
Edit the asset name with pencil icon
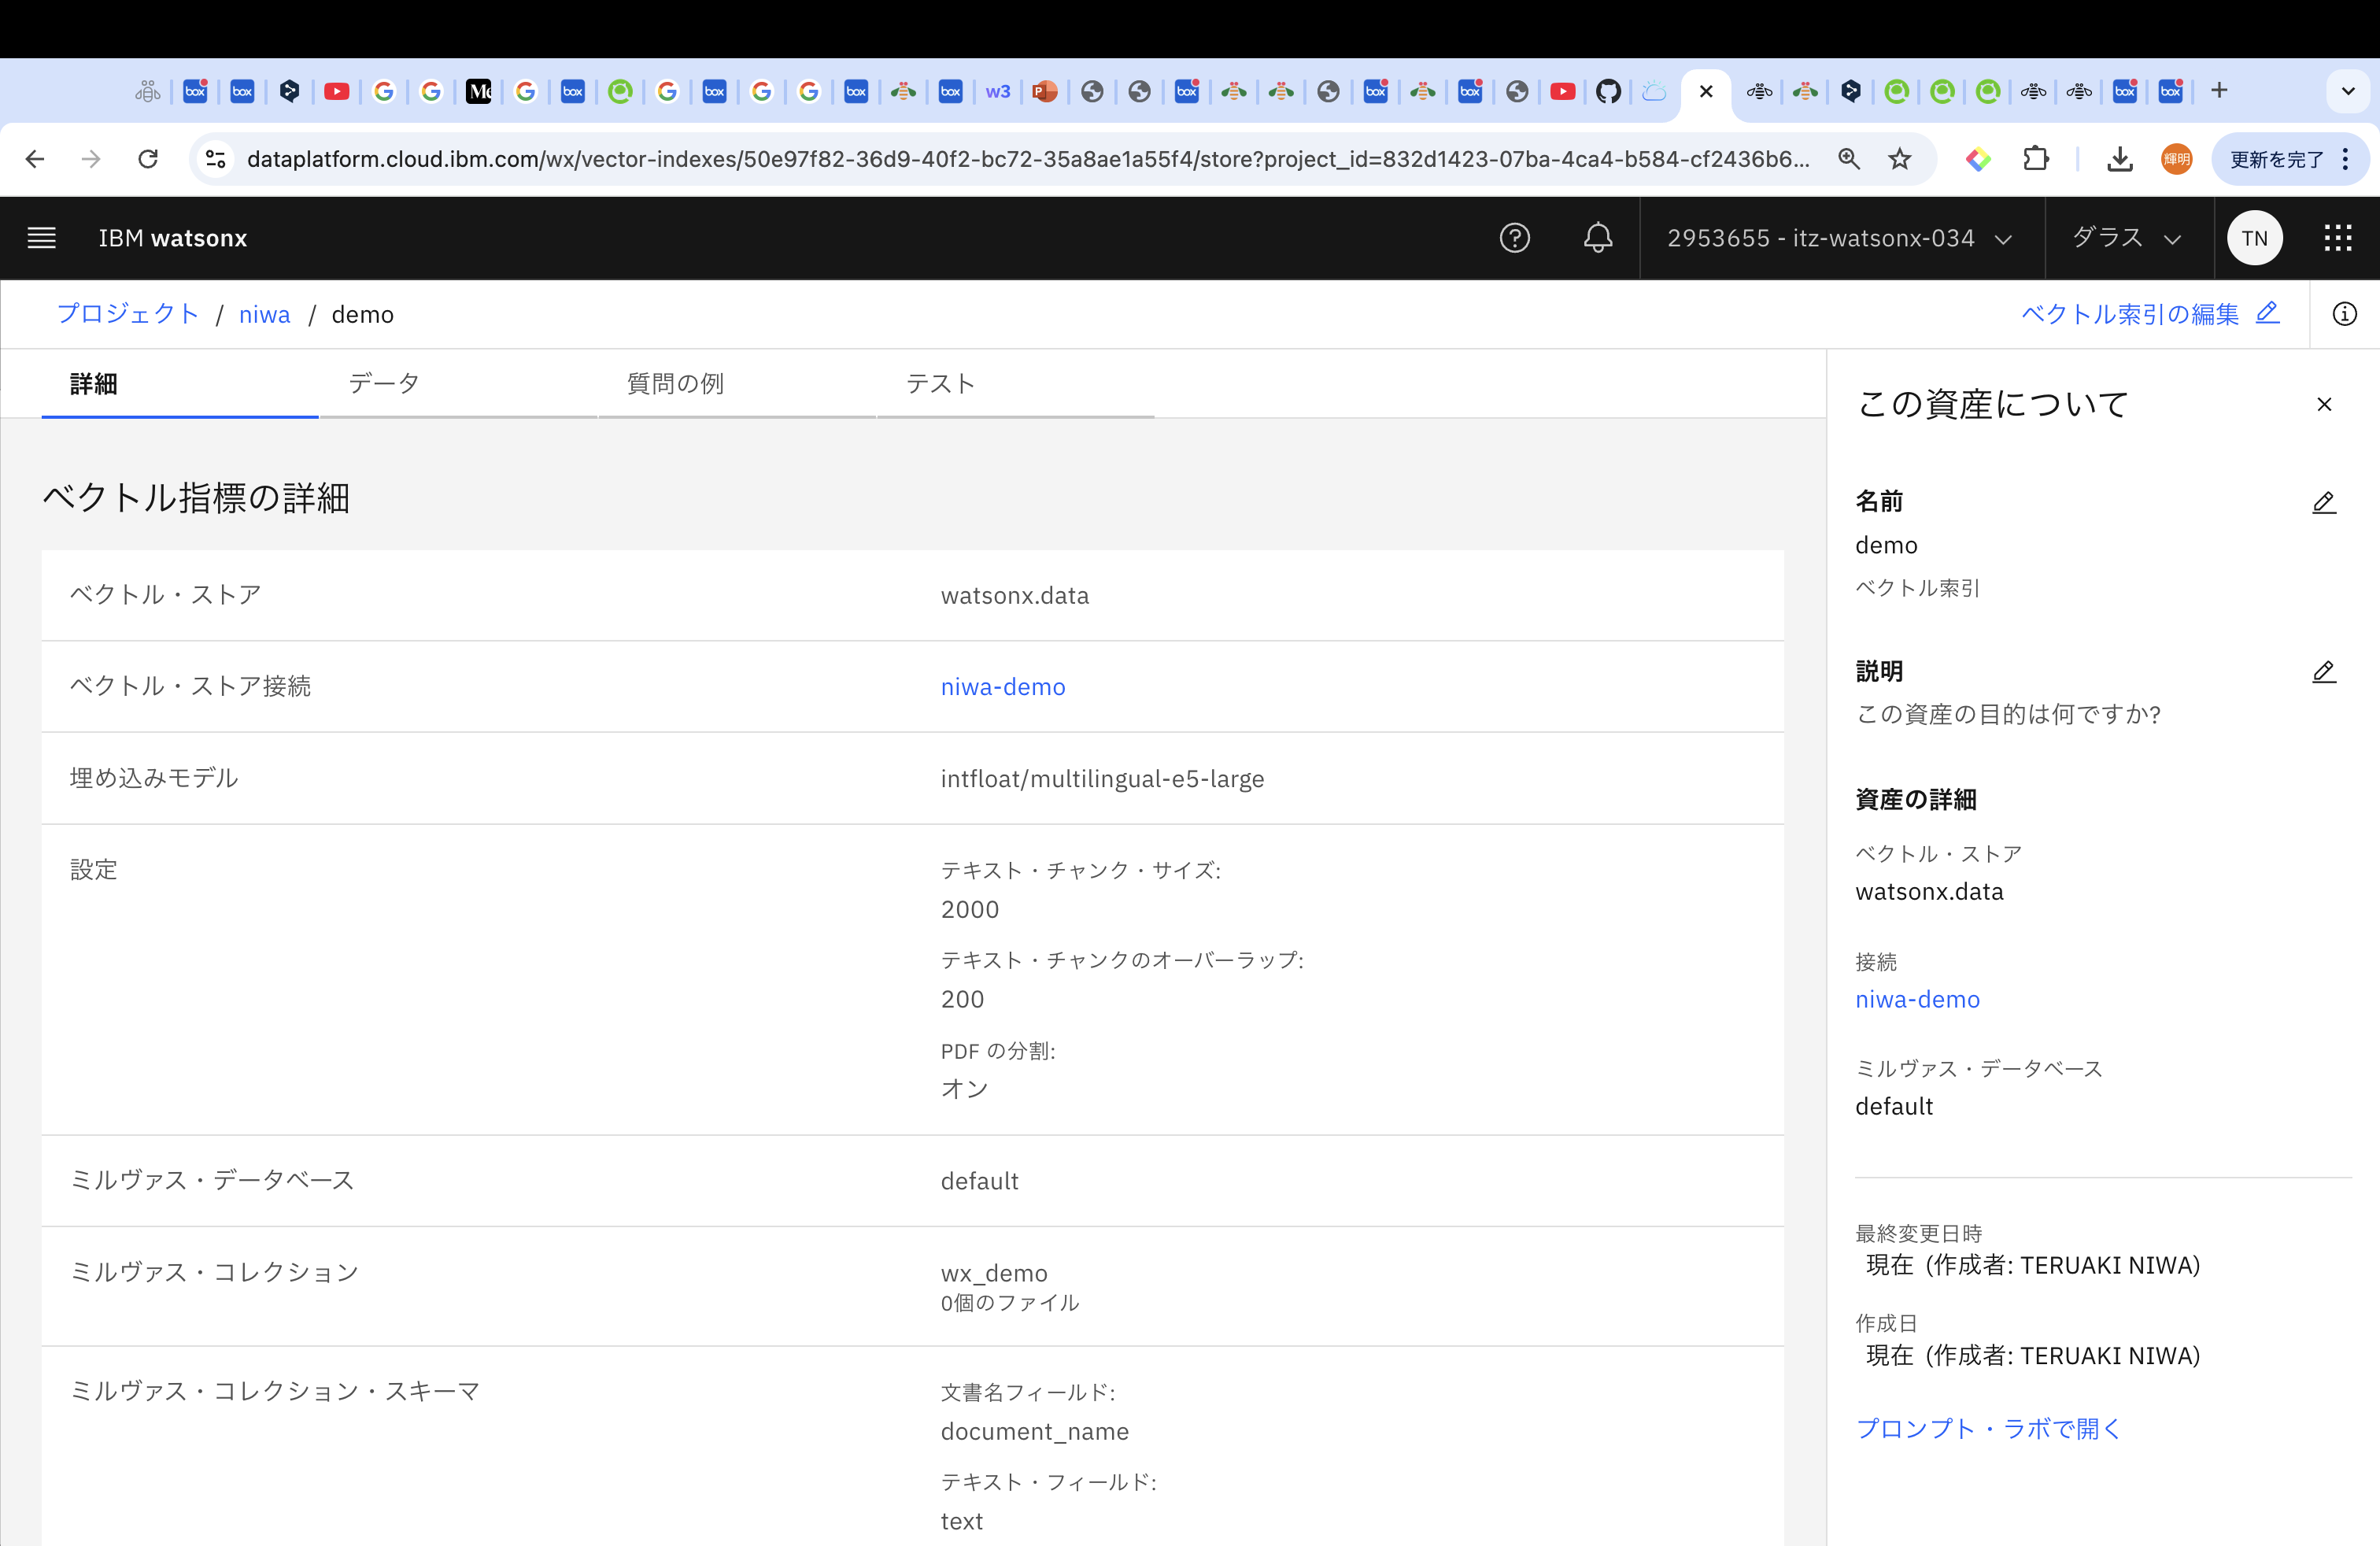(2323, 502)
